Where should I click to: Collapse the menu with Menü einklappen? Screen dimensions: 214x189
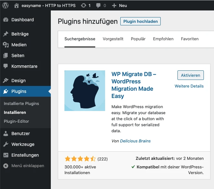pos(27,166)
